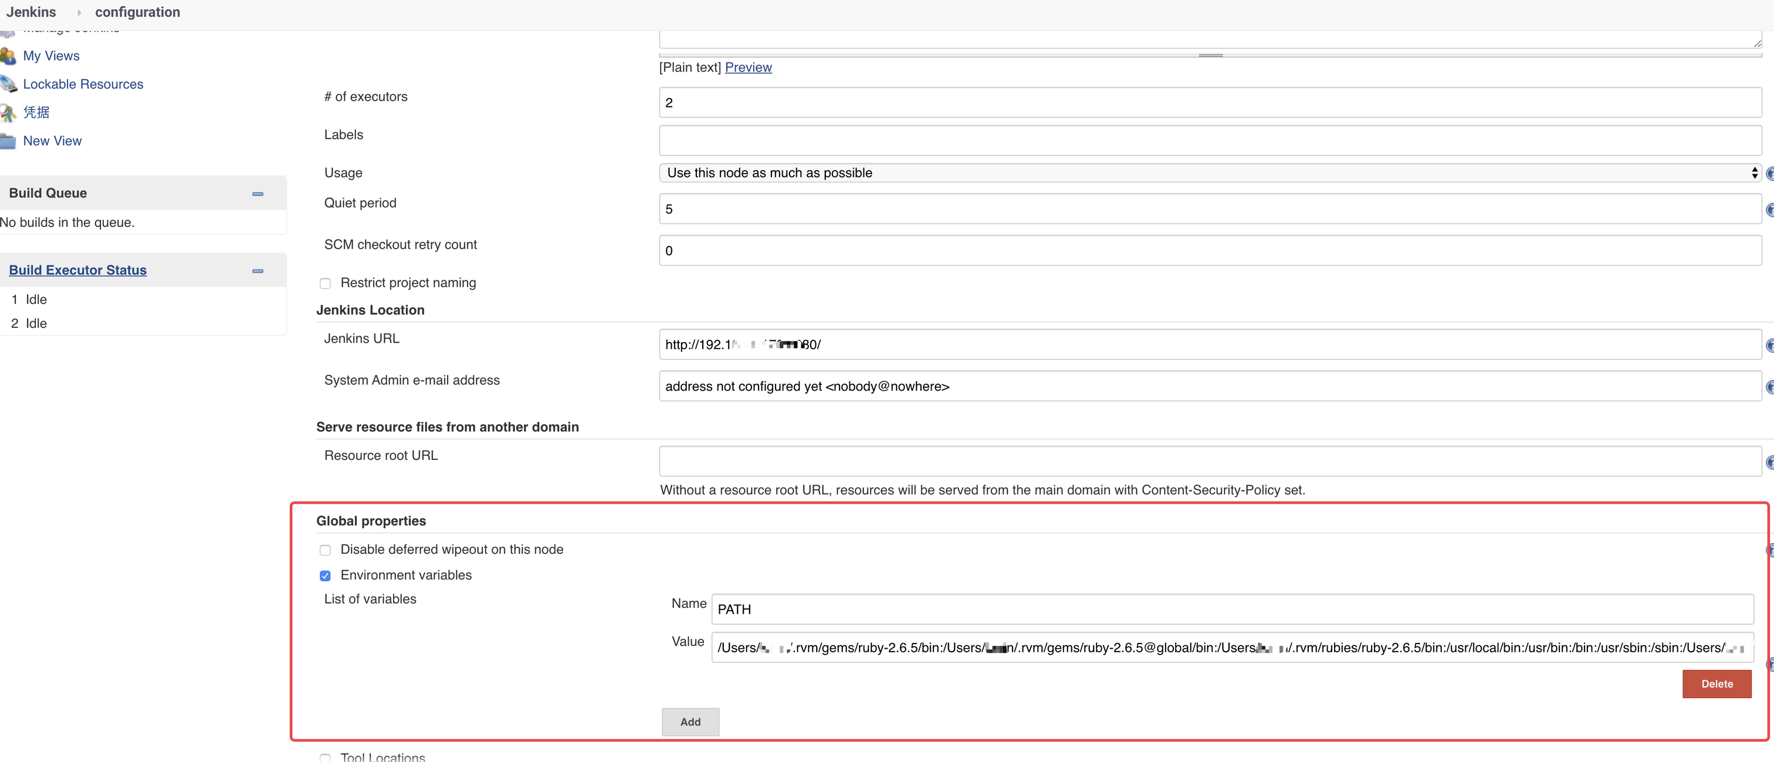The width and height of the screenshot is (1774, 762).
Task: Open help icon for Jenkins URL
Action: pos(1769,345)
